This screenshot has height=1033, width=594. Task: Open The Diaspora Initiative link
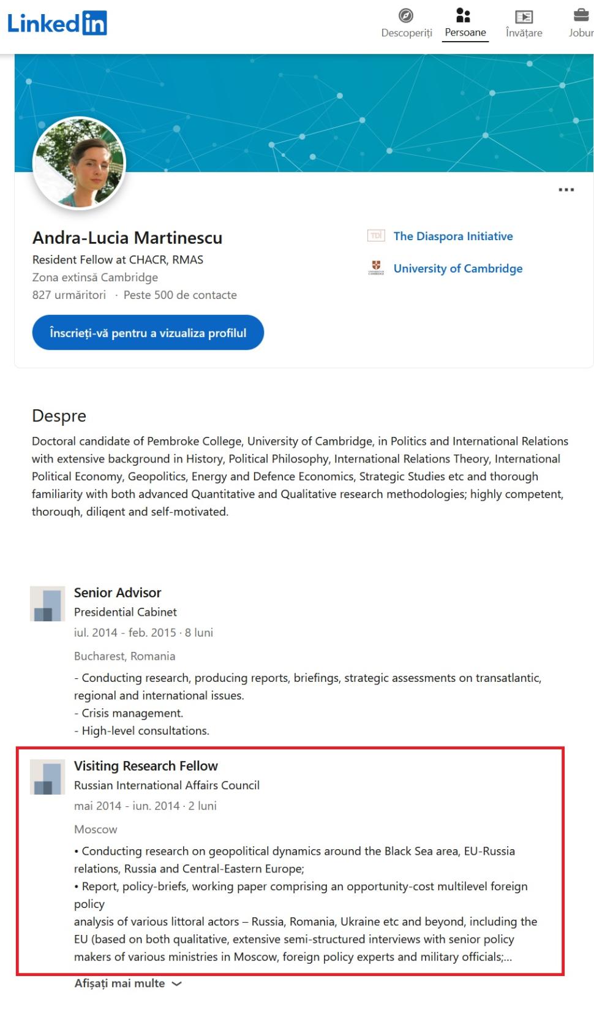click(x=453, y=236)
